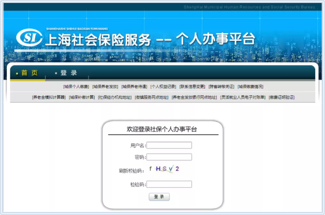Open the 社保经办机构地址 link
This screenshot has width=325, height=215.
[x=115, y=97]
